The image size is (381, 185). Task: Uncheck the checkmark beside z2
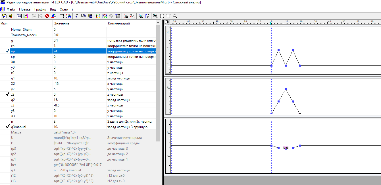click(7, 94)
